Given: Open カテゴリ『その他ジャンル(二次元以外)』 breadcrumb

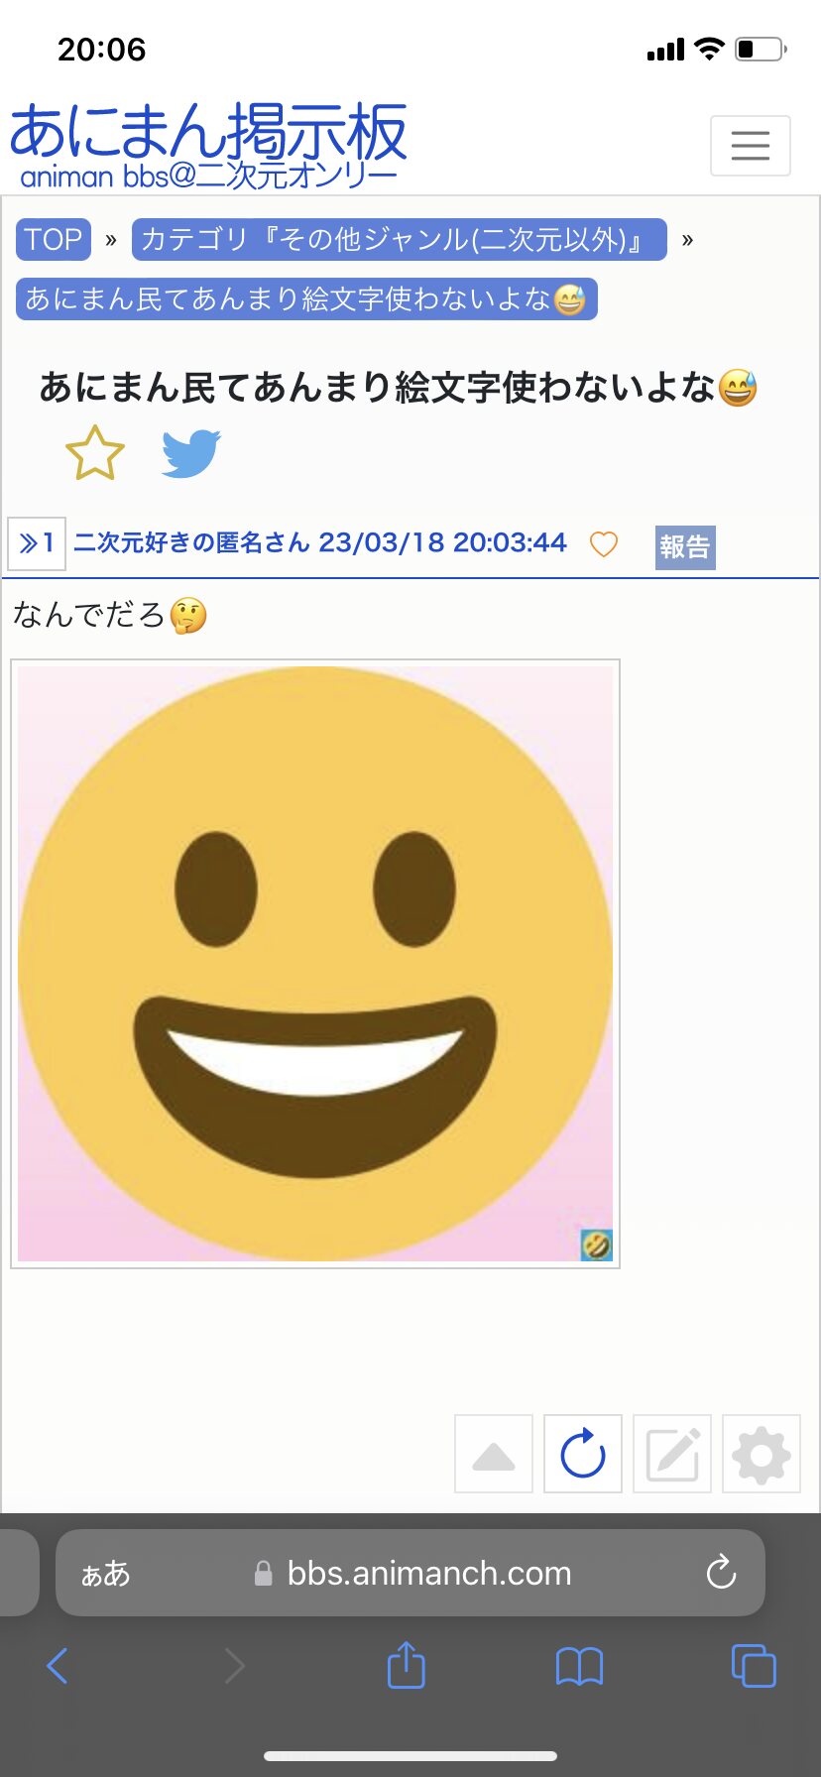Looking at the screenshot, I should point(399,239).
